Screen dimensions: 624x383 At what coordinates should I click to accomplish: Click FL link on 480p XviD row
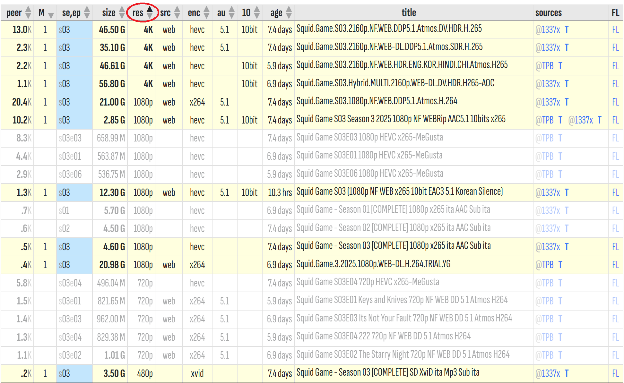tap(615, 374)
